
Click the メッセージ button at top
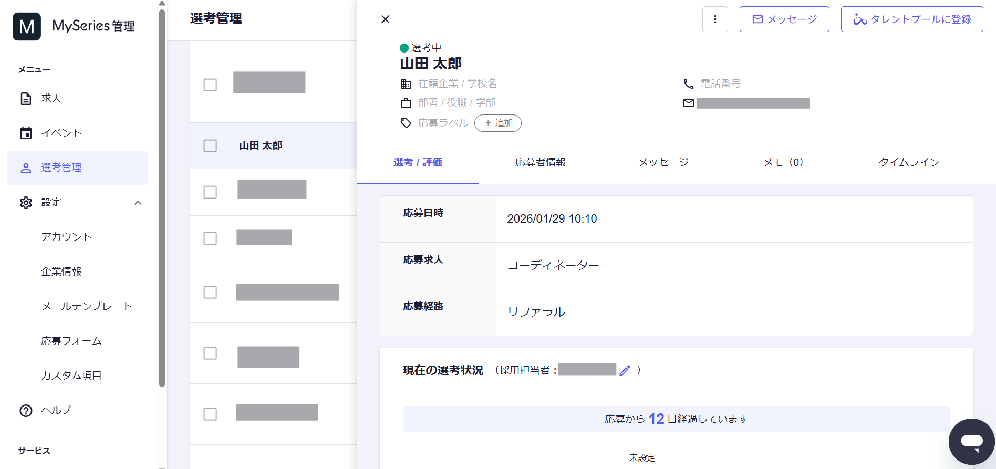pos(784,19)
